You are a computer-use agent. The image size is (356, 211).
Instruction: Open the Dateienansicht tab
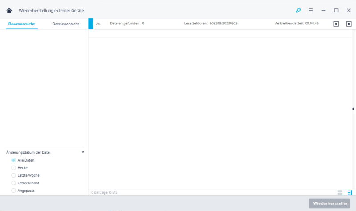[65, 24]
